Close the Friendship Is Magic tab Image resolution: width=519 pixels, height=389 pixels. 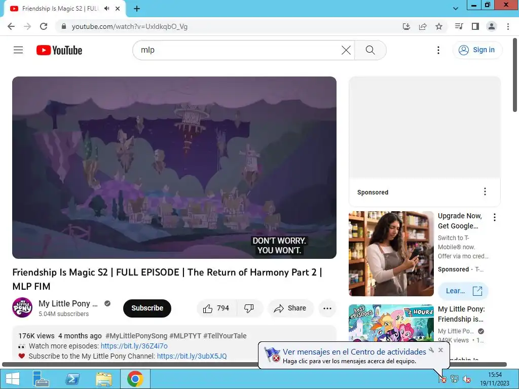point(118,9)
